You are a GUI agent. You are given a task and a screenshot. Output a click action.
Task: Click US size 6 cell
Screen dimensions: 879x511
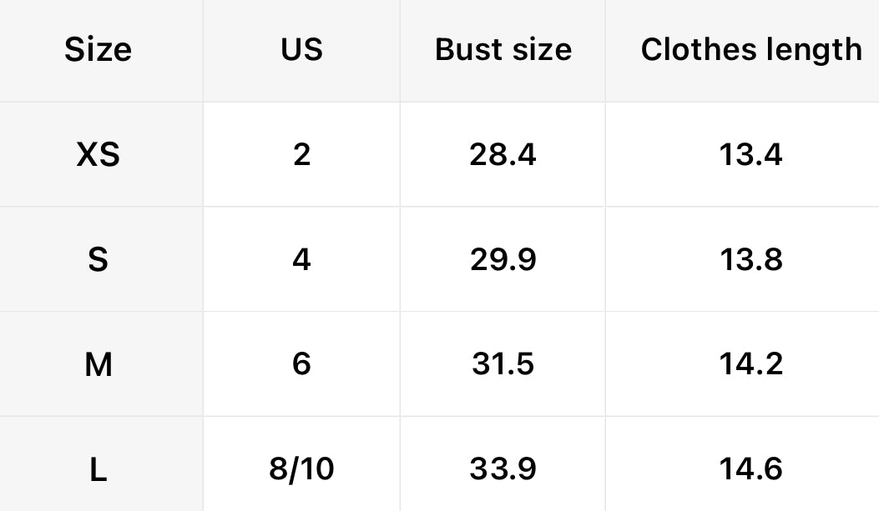(301, 364)
